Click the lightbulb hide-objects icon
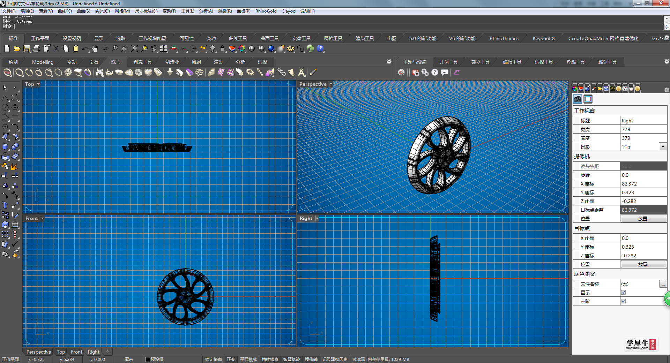Viewport: 670px width, 363px height. 213,49
